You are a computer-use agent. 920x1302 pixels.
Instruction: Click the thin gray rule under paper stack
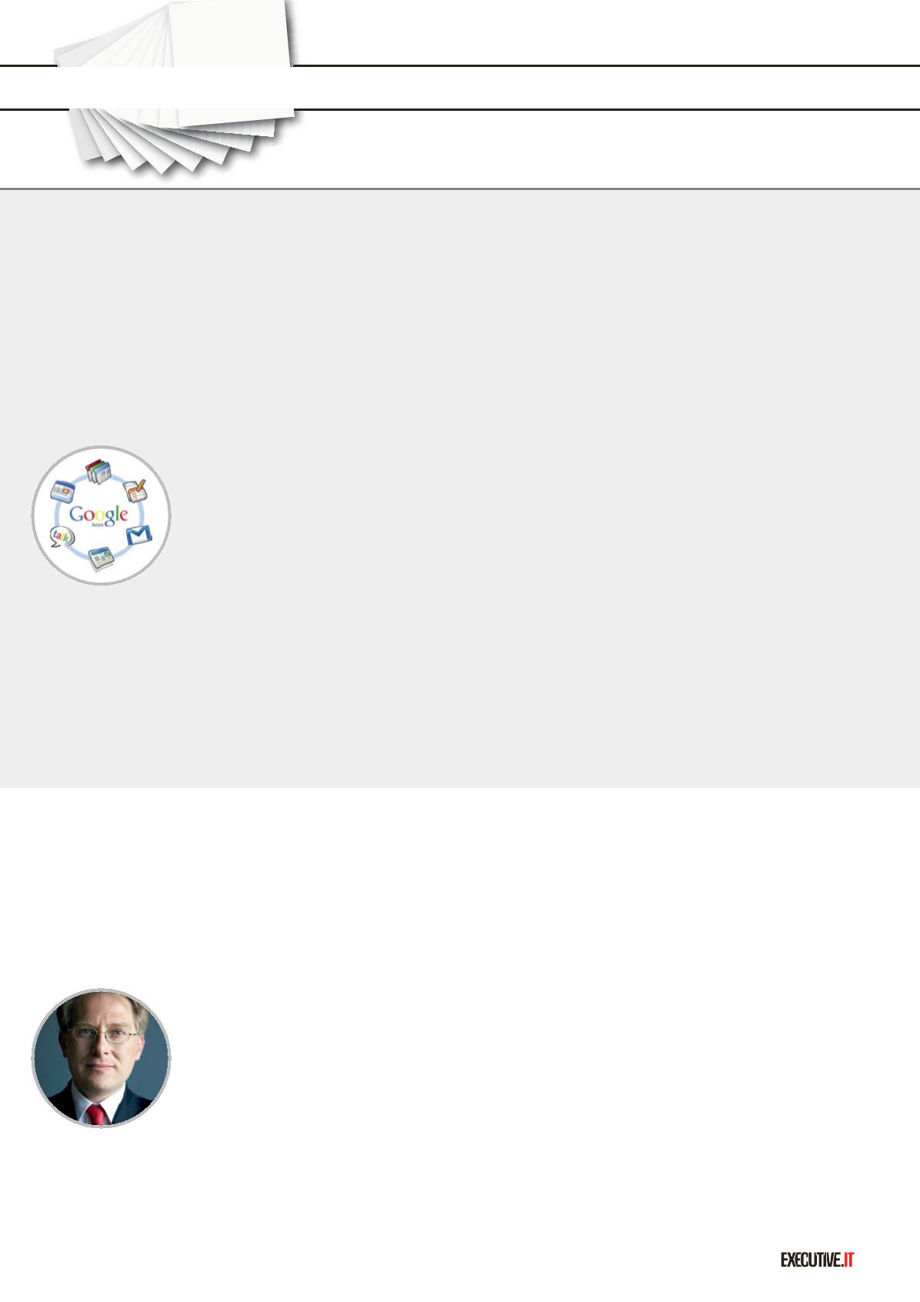click(460, 189)
